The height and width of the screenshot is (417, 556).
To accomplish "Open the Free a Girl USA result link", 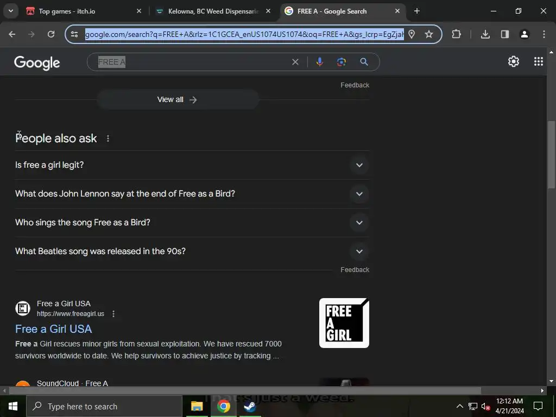I will 54,329.
